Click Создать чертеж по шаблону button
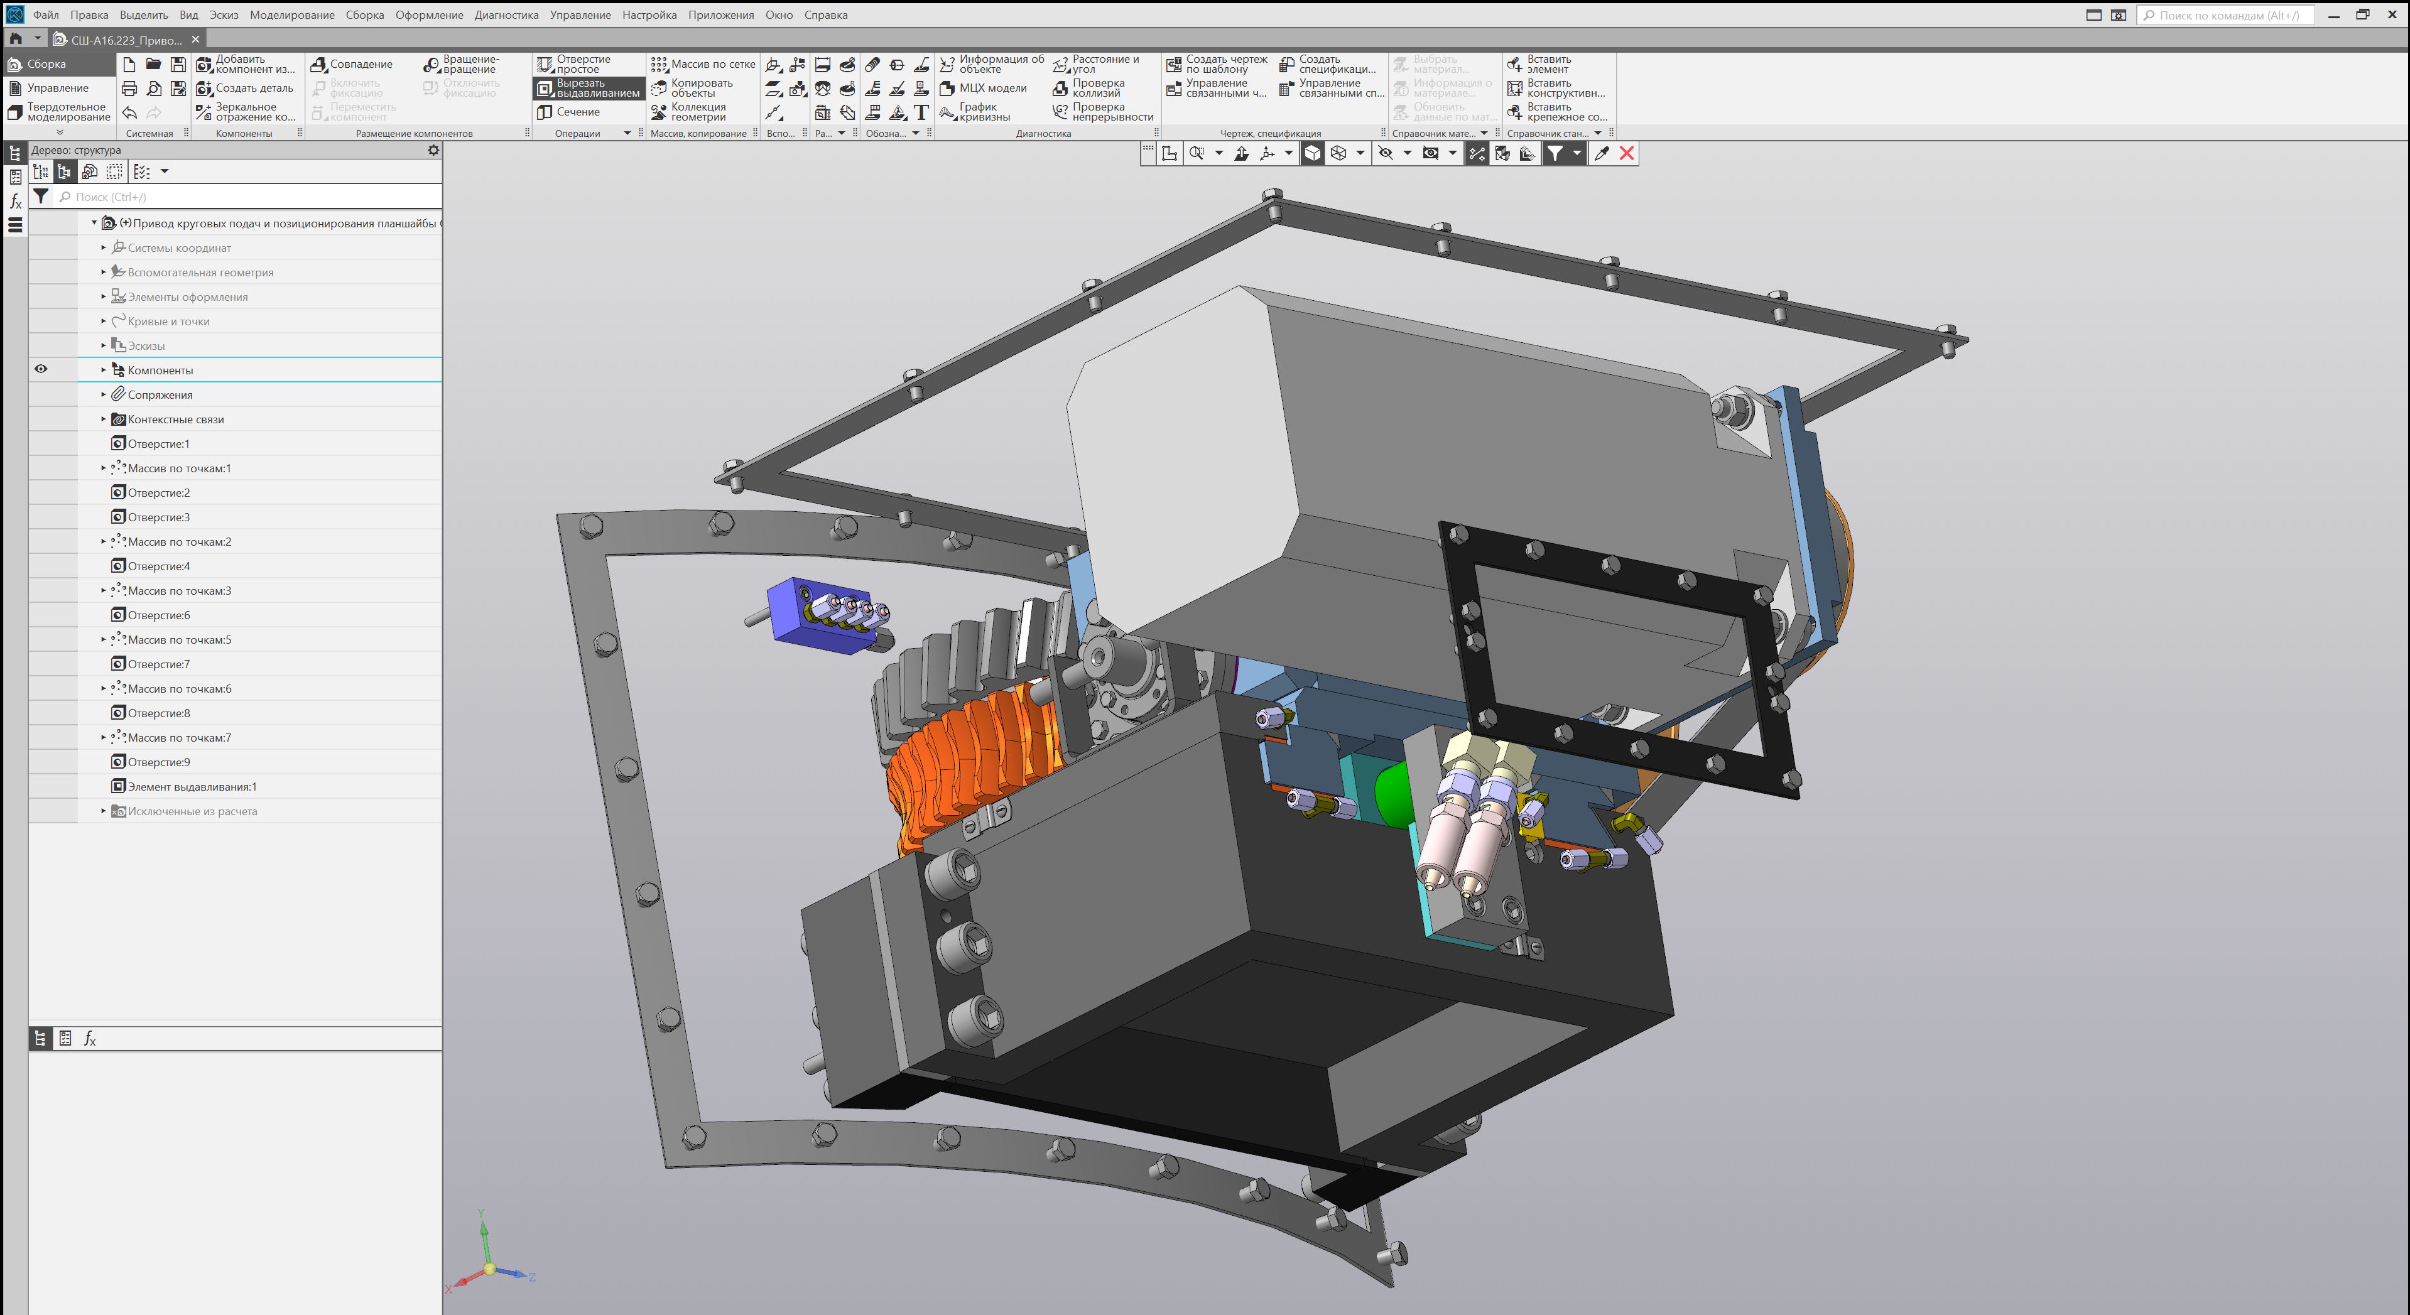This screenshot has height=1315, width=2410. pyautogui.click(x=1215, y=65)
